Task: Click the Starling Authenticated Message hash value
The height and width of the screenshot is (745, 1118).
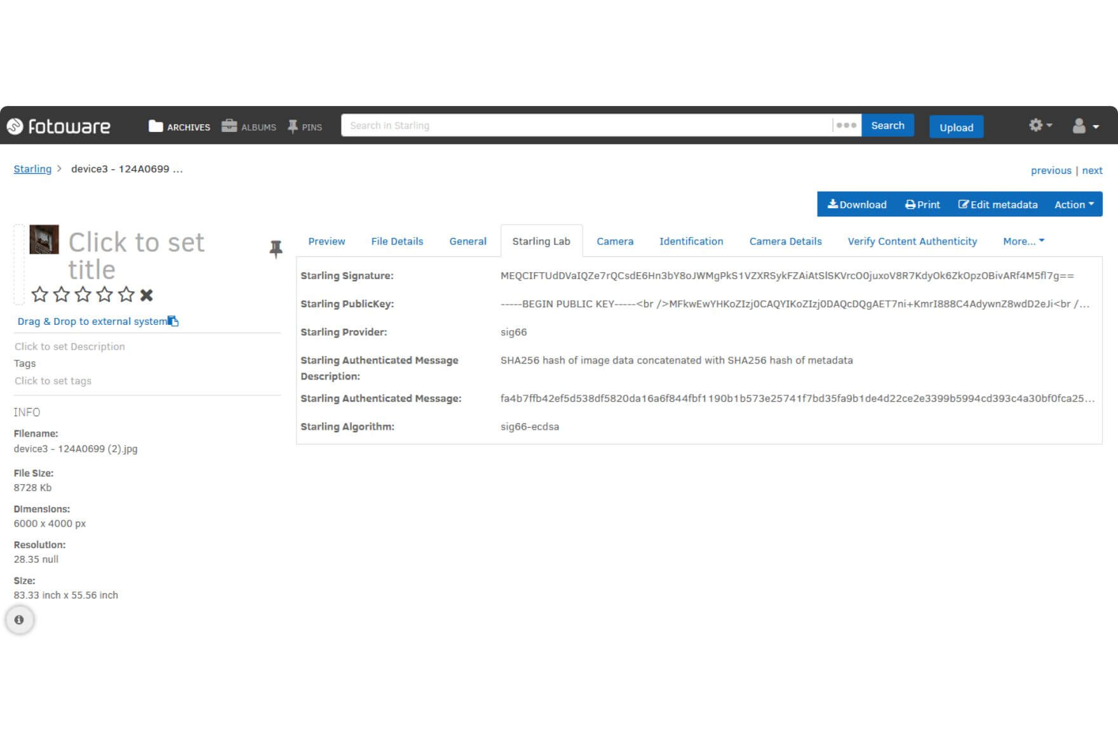Action: click(x=797, y=399)
